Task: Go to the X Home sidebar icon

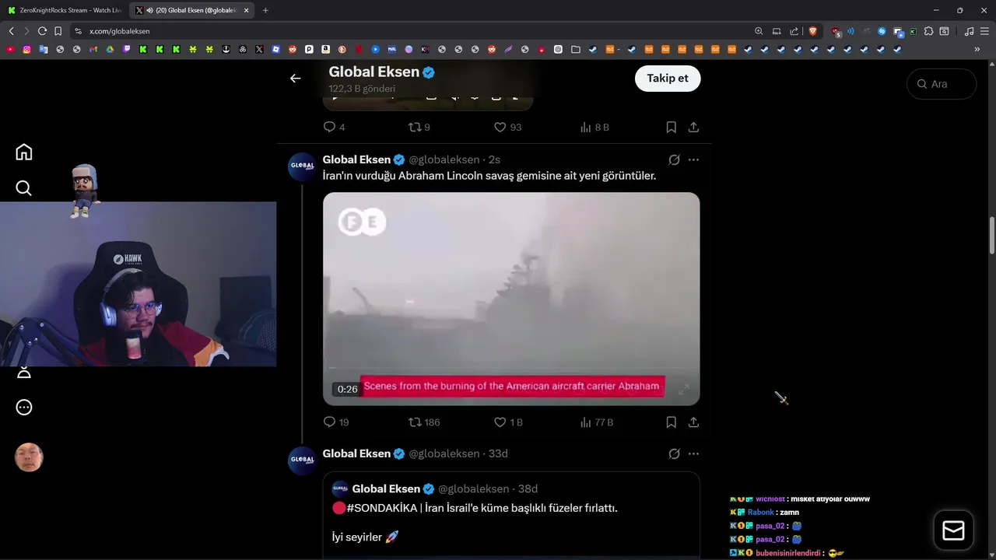Action: pos(24,152)
